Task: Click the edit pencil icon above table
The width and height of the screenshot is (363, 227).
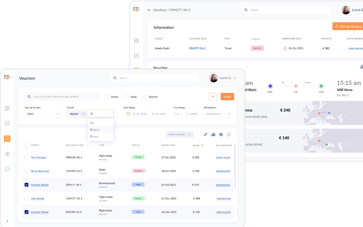Action: (205, 135)
